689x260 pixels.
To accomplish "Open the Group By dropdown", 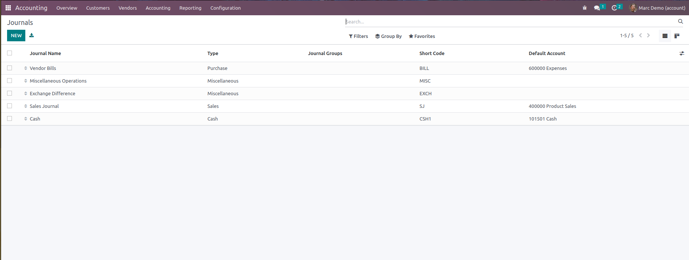I will (389, 36).
